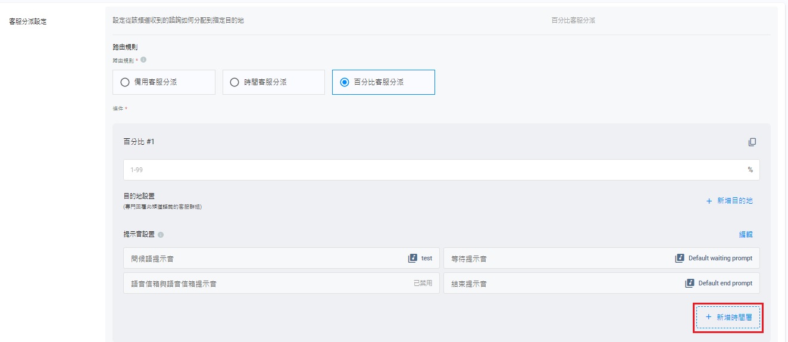Click the copy icon for 百分比 #1
Viewport: 788px width, 342px height.
(x=752, y=142)
